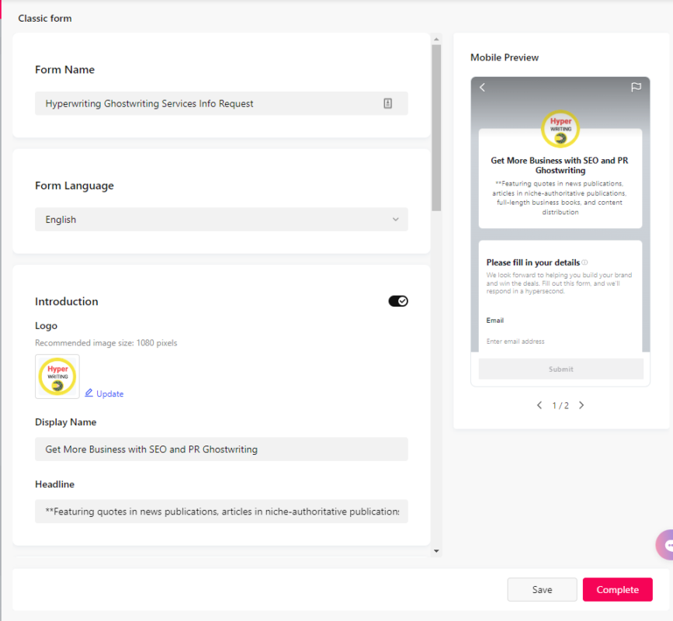Click the flag icon in mobile preview
Image resolution: width=673 pixels, height=621 pixels.
tap(636, 88)
